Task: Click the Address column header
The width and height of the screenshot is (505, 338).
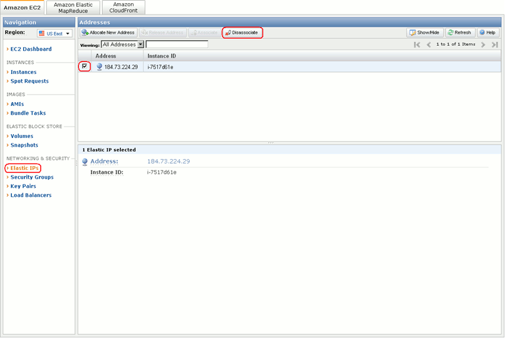Action: pyautogui.click(x=117, y=56)
